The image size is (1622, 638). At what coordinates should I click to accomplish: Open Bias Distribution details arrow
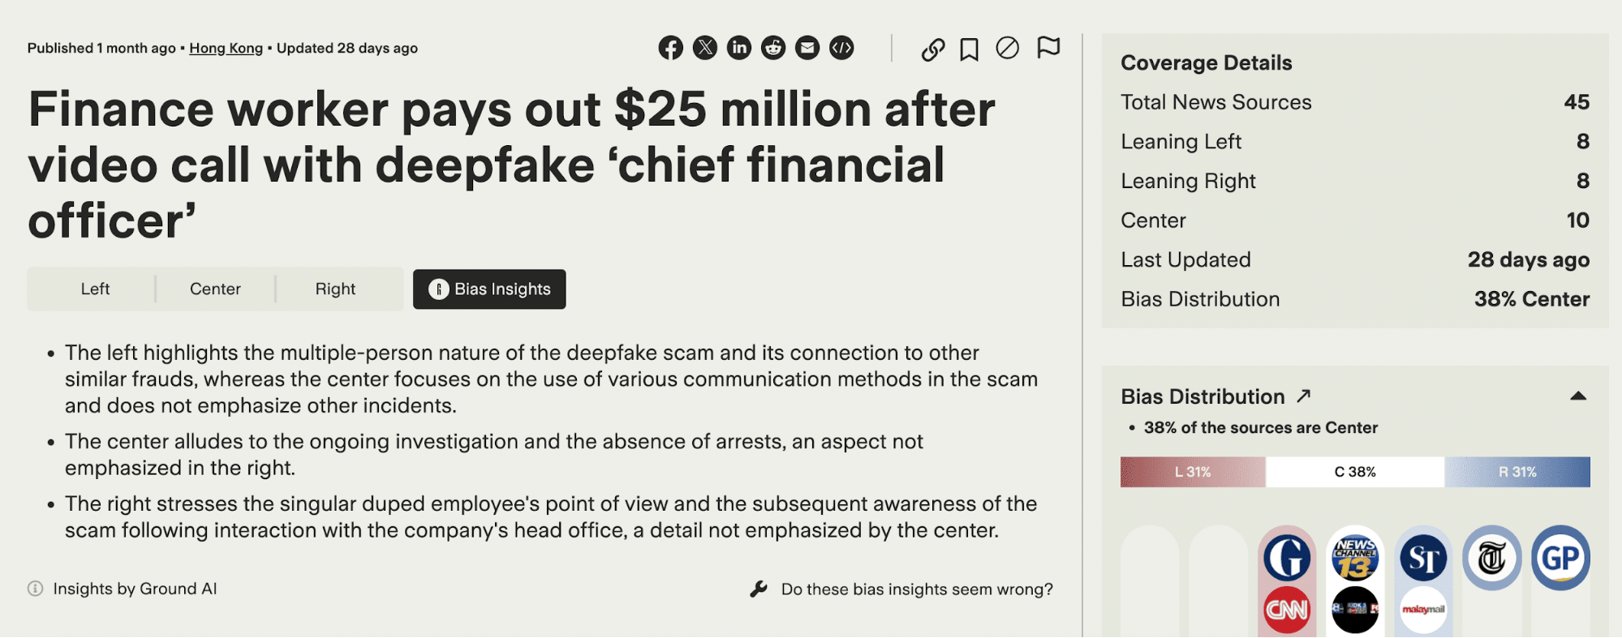(x=1304, y=396)
